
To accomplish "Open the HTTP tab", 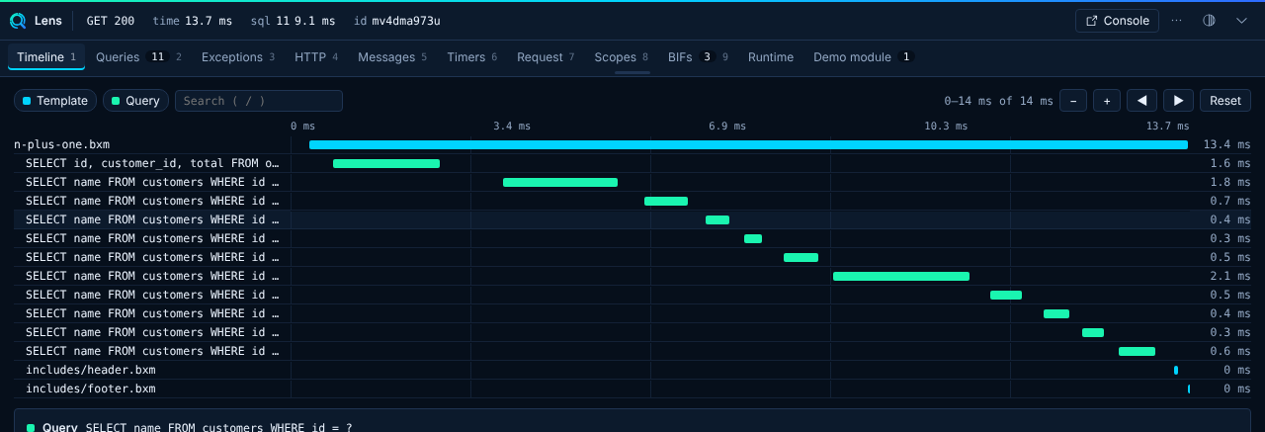I will [316, 57].
